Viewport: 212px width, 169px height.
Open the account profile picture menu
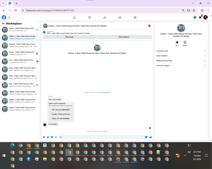[206, 17]
